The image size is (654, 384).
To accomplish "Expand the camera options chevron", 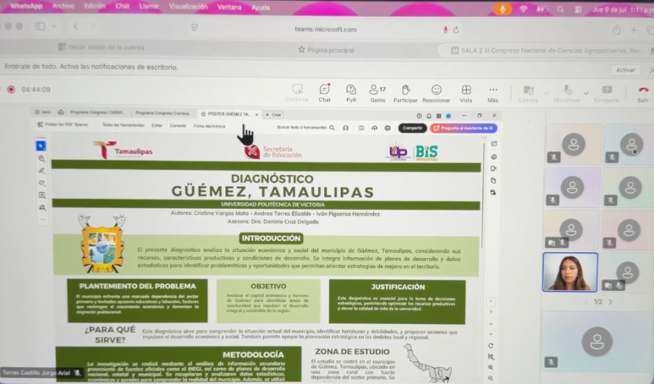I will pos(546,93).
